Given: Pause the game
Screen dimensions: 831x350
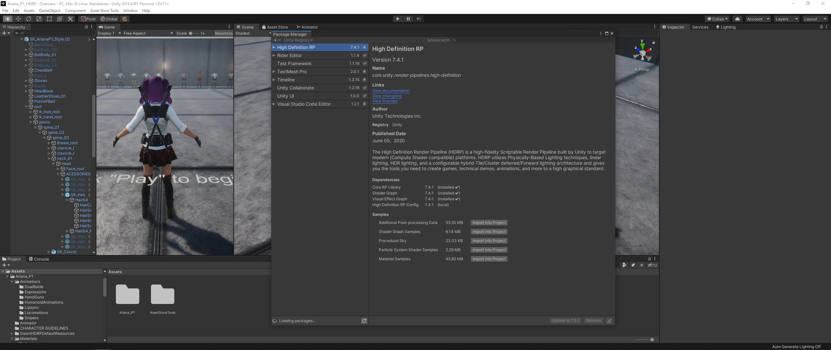Looking at the screenshot, I should (x=408, y=19).
